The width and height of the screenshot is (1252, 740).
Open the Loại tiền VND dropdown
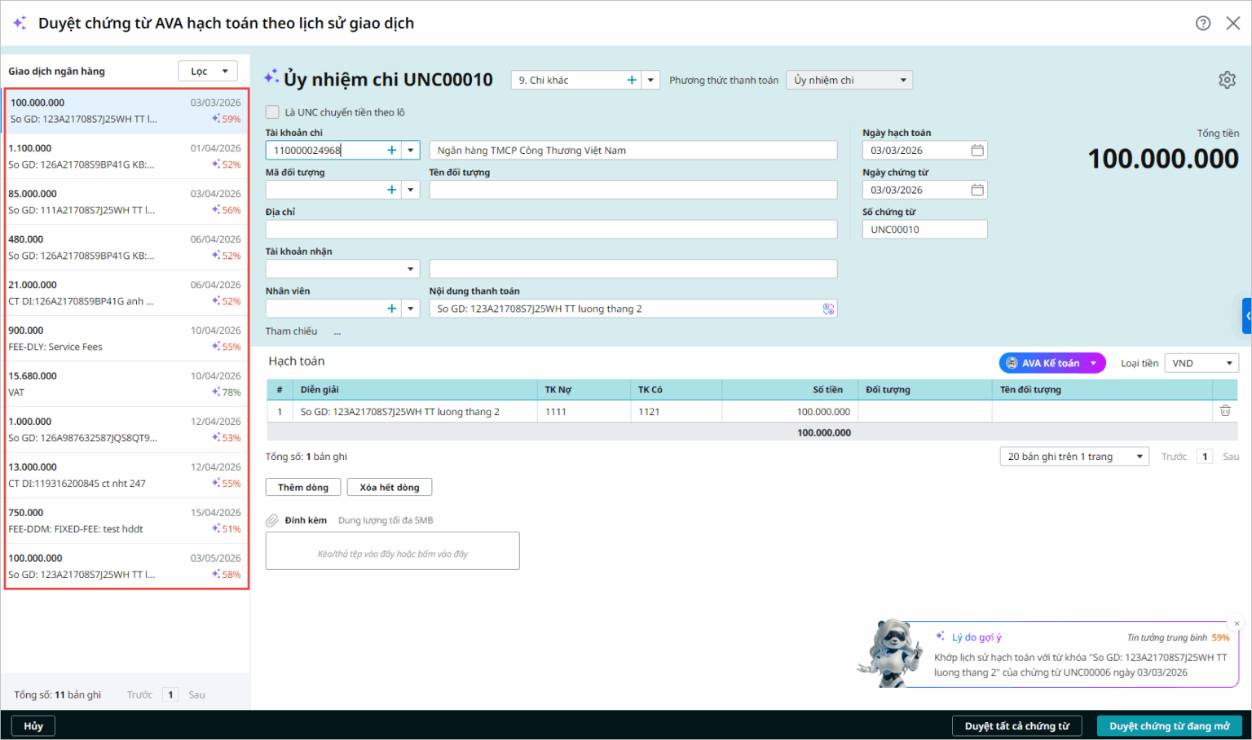[1201, 363]
